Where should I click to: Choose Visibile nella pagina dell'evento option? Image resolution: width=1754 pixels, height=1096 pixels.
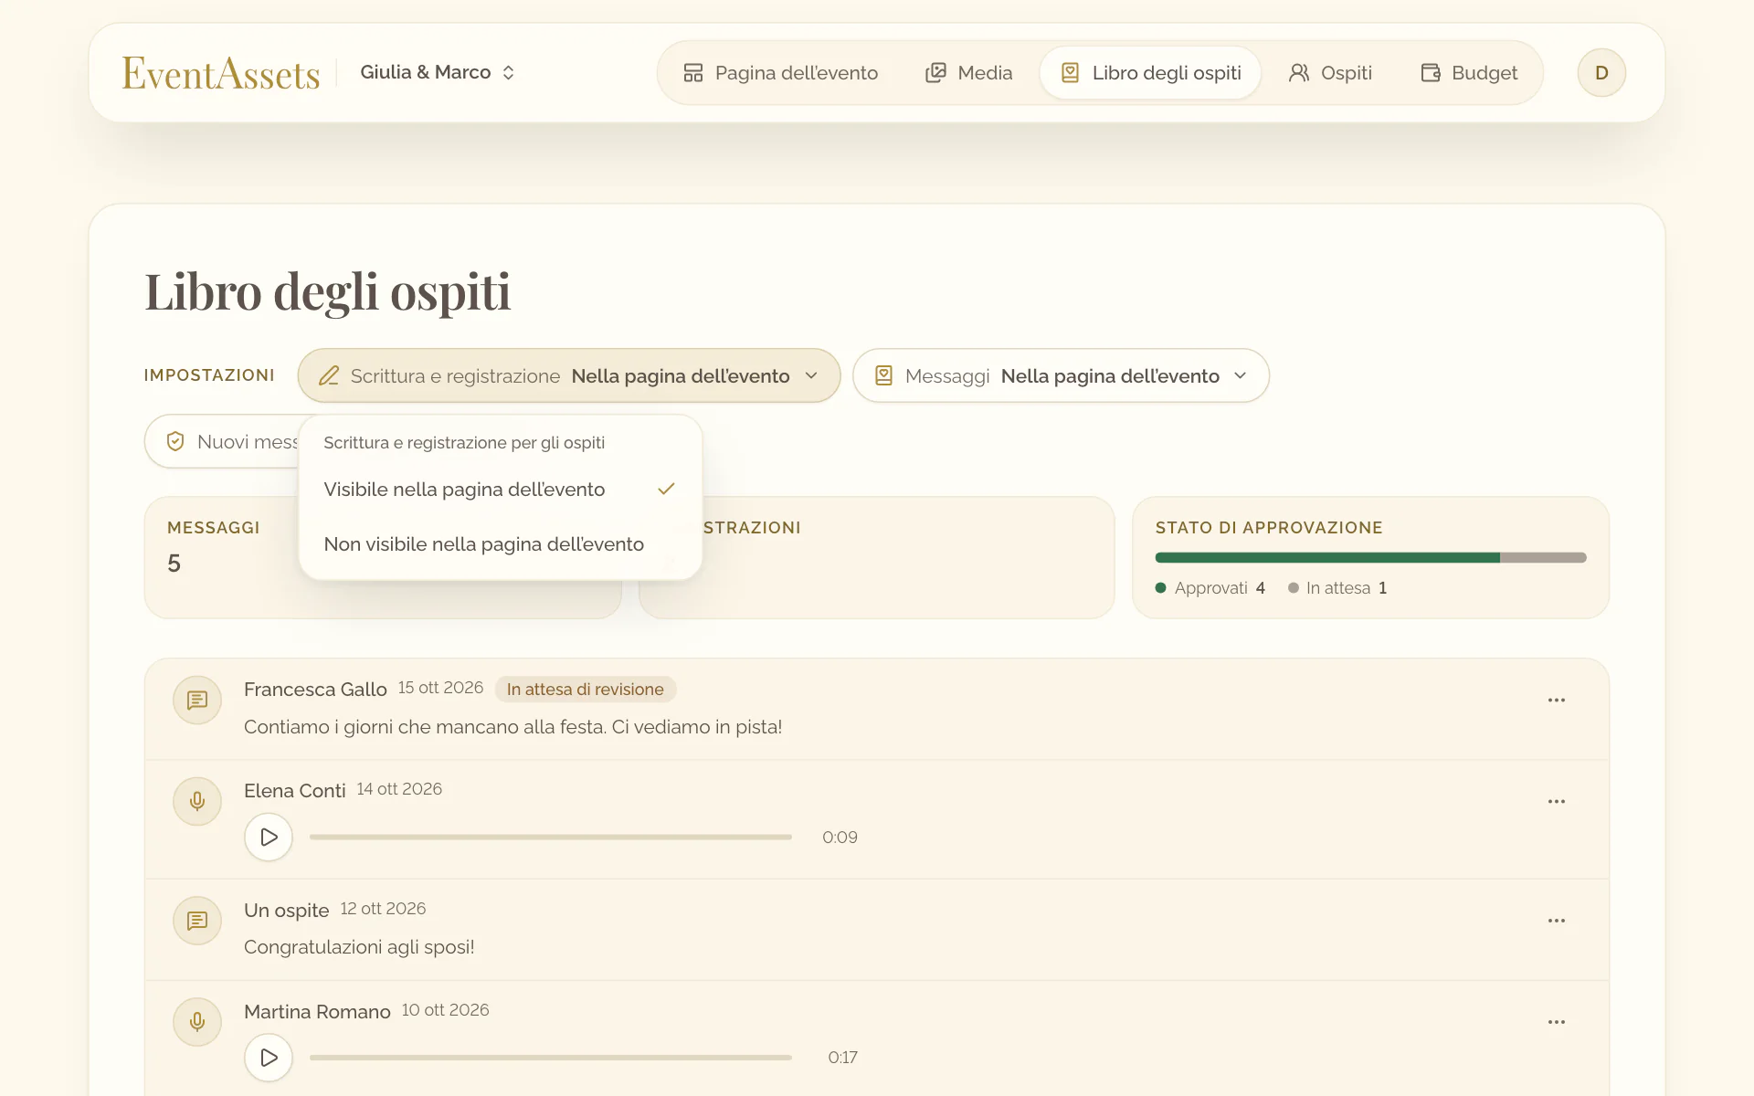(500, 490)
